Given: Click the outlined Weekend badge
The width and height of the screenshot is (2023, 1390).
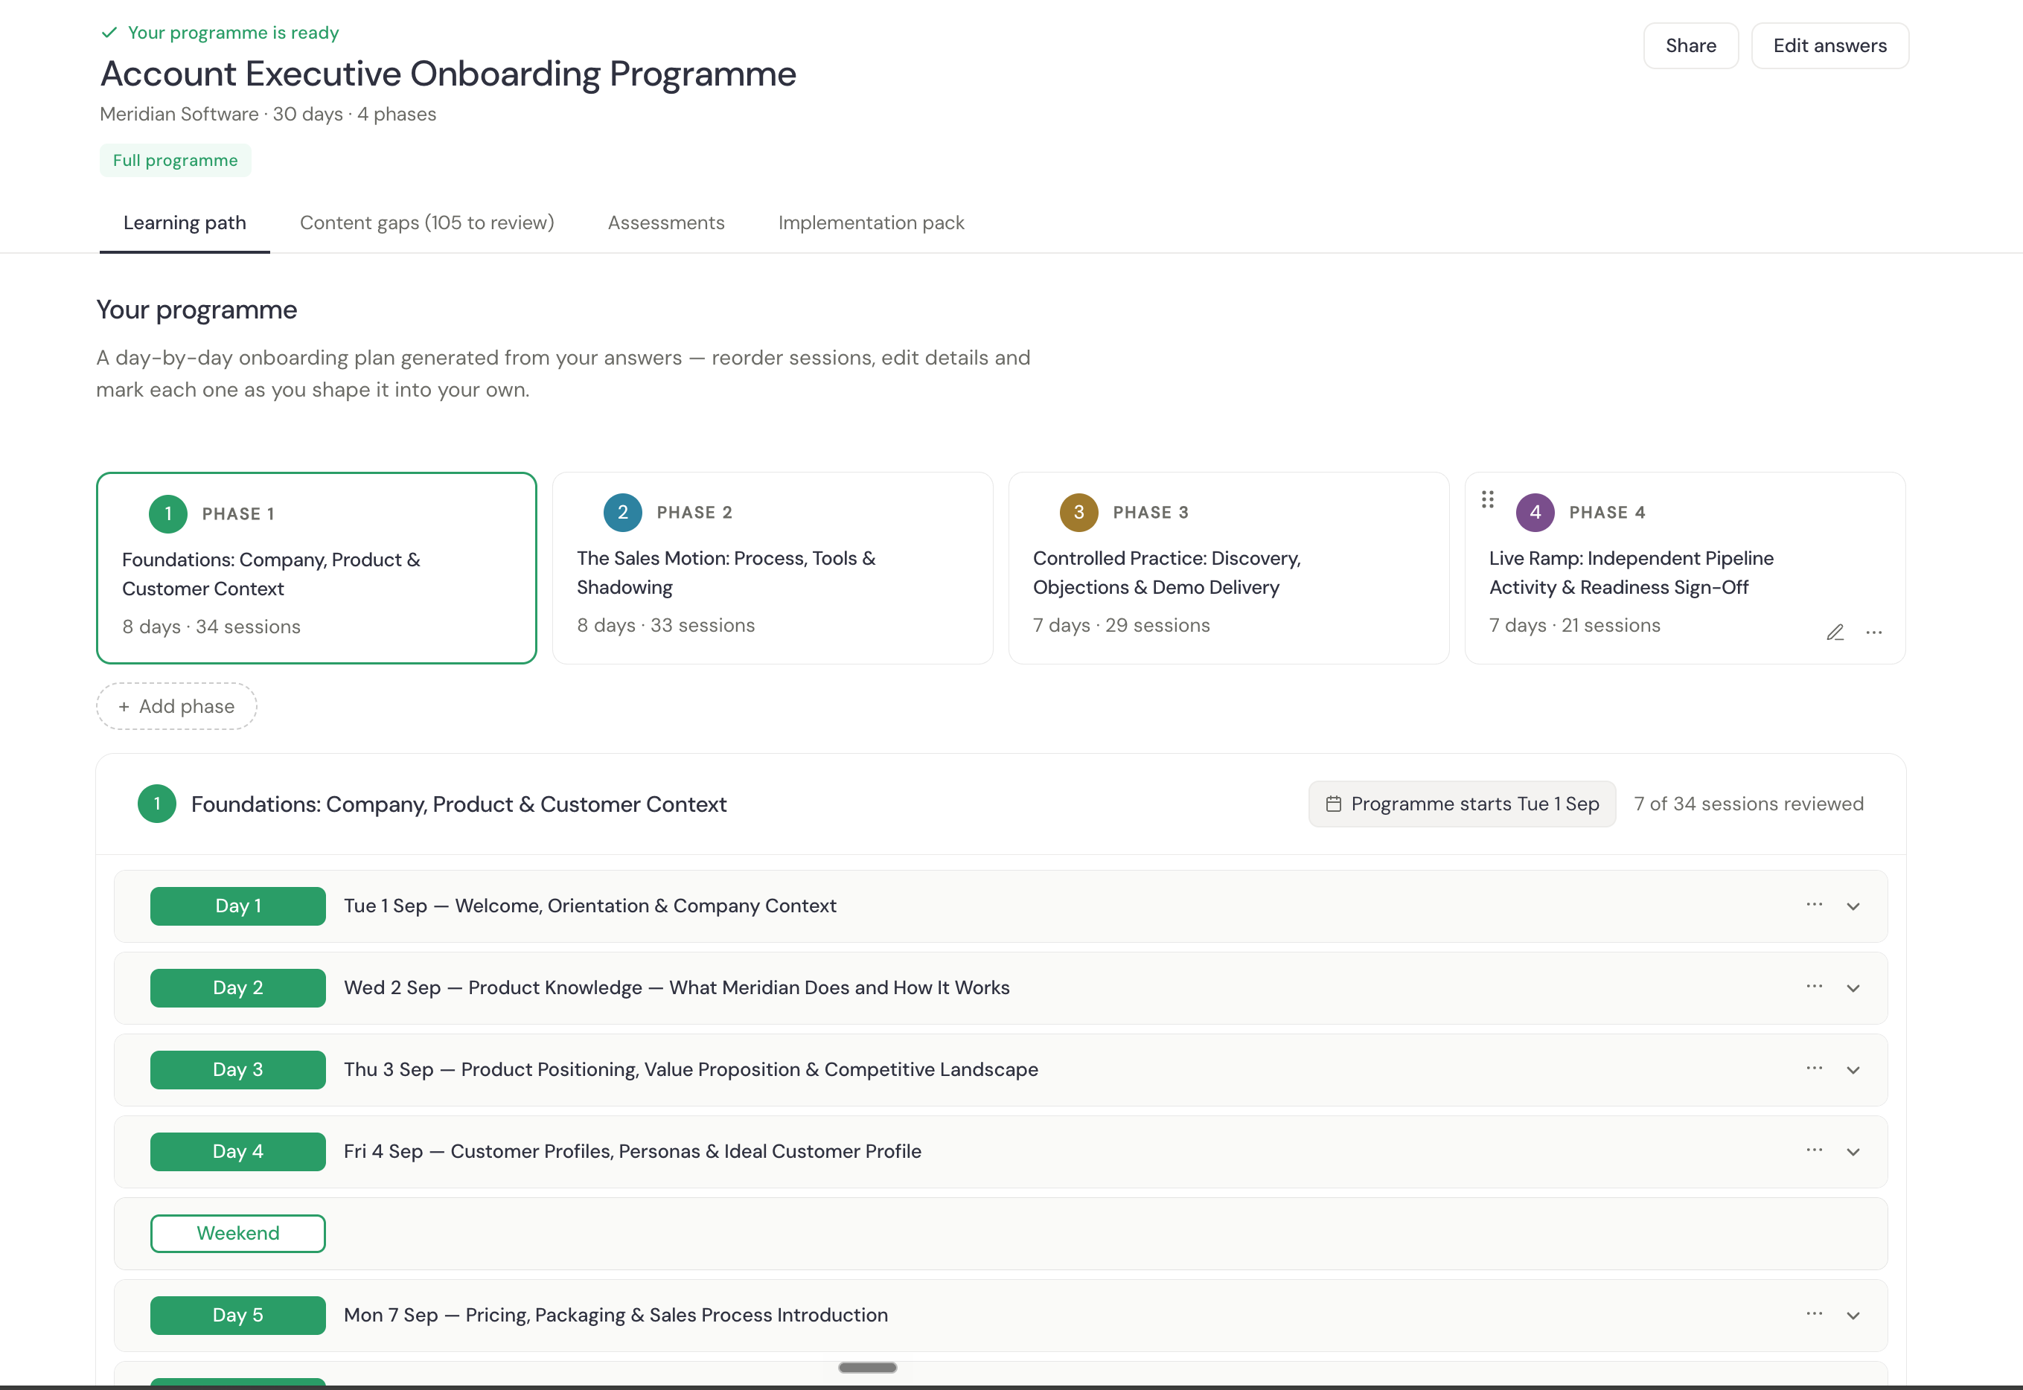Looking at the screenshot, I should (x=238, y=1234).
